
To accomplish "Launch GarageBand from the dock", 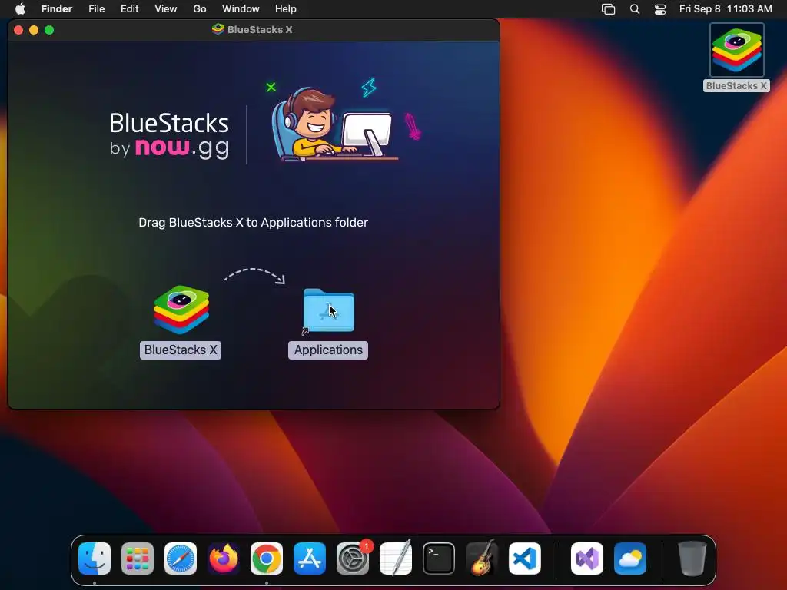I will 482,559.
